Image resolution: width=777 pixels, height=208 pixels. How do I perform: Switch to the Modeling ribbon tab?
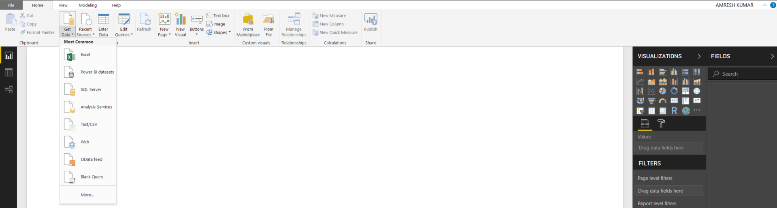pos(88,5)
